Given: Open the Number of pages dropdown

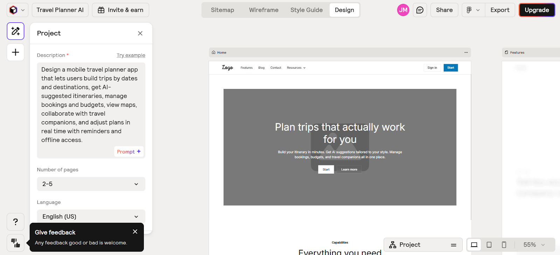Looking at the screenshot, I should tap(91, 184).
